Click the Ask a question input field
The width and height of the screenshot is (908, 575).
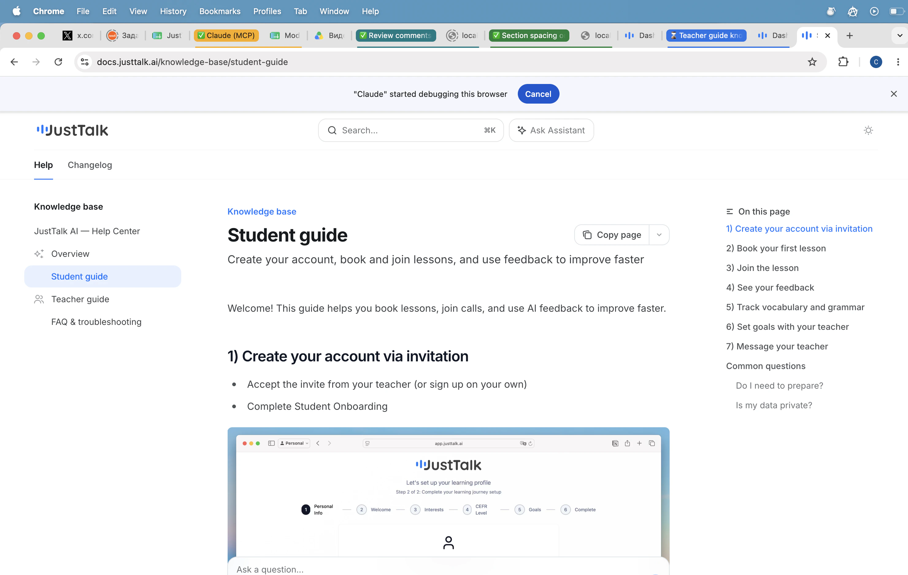(x=448, y=569)
